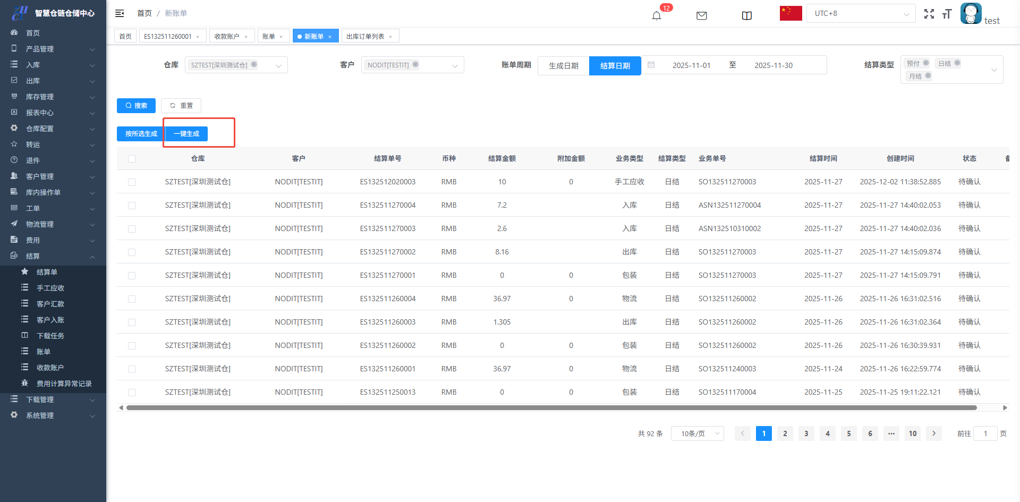Click the 搜索 search button
This screenshot has height=502, width=1020.
click(136, 106)
